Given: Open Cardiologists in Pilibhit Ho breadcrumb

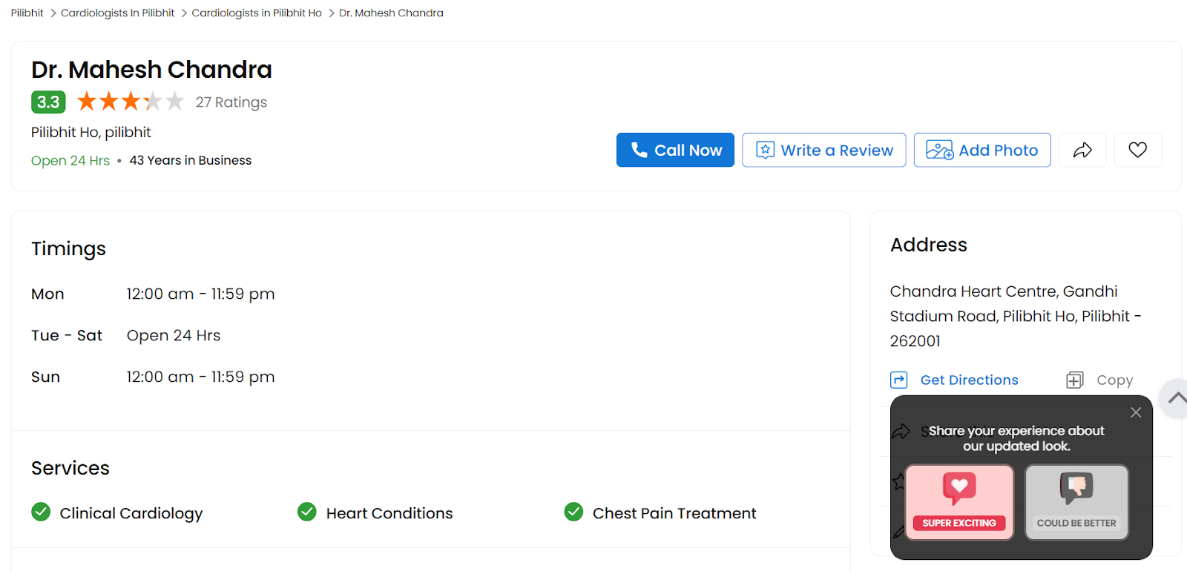Looking at the screenshot, I should coord(257,13).
